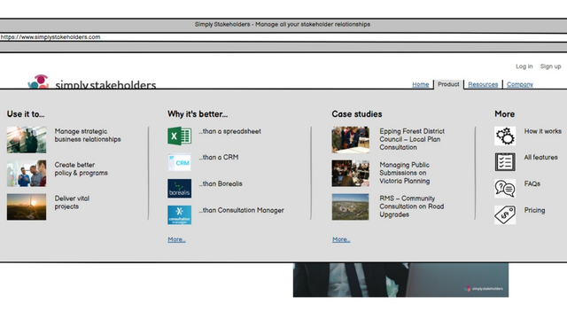
Task: Click the checklist All features icon
Action: pyautogui.click(x=505, y=162)
